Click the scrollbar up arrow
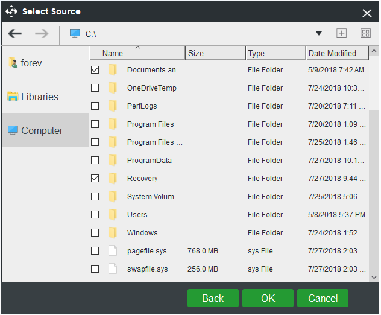This screenshot has width=381, height=315. [374, 51]
